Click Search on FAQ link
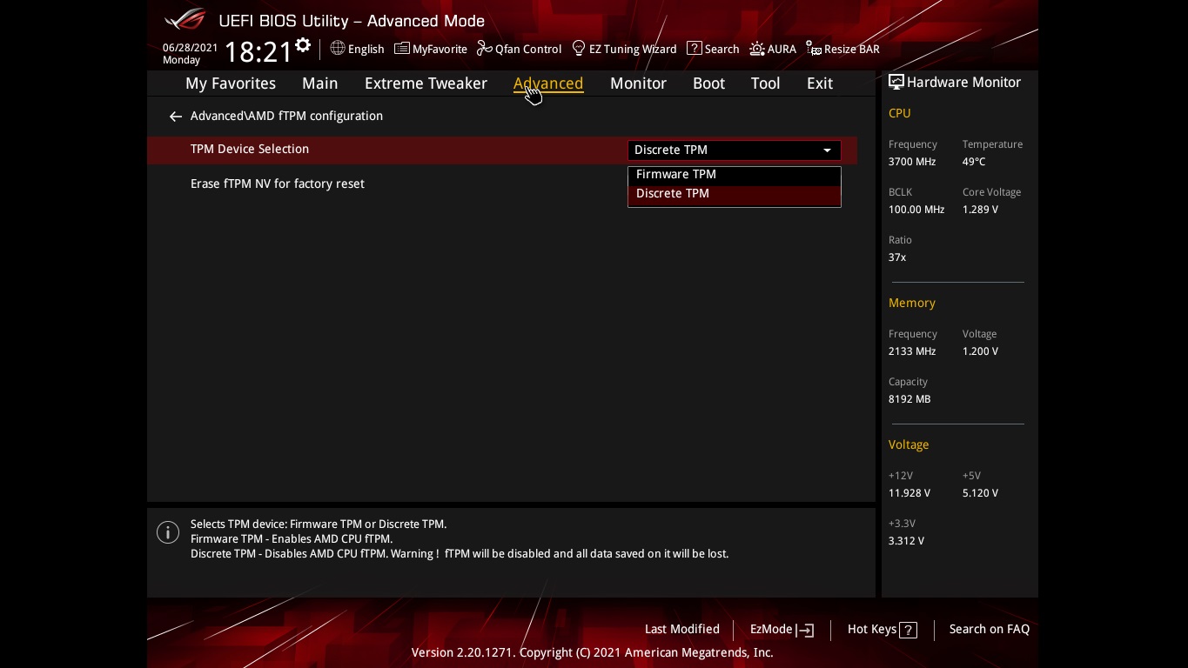 [x=989, y=629]
